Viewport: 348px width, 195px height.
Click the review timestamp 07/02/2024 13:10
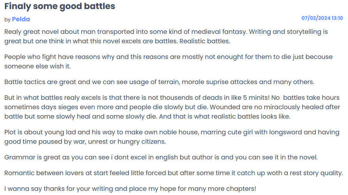pyautogui.click(x=322, y=18)
